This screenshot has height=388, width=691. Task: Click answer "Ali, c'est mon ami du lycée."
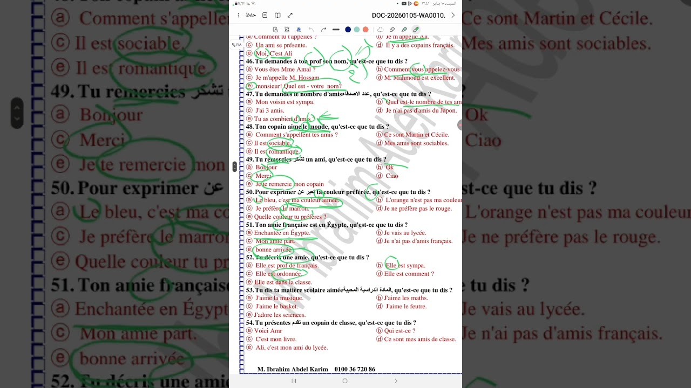pos(292,348)
